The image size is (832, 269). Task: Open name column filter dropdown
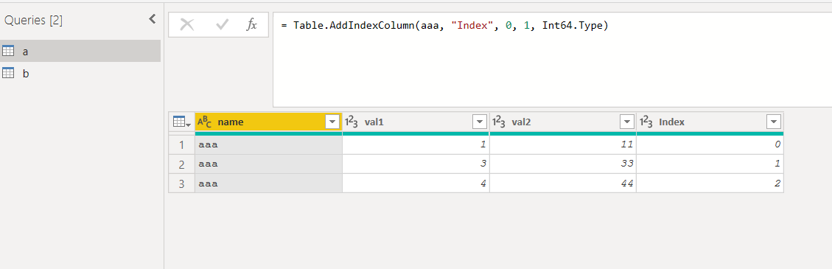tap(332, 122)
